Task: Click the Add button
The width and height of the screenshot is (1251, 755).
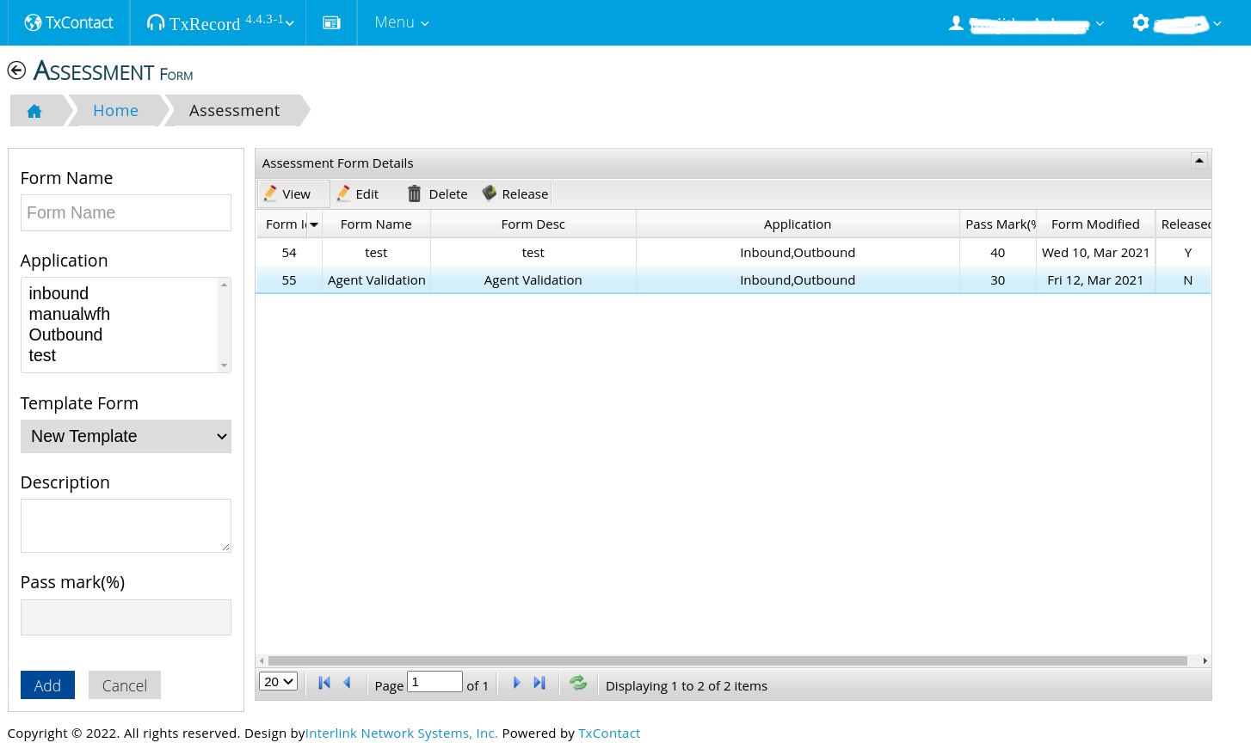Action: click(x=47, y=685)
